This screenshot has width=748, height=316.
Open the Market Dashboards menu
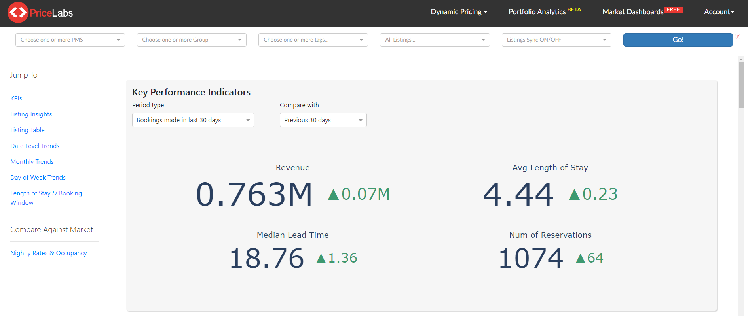click(x=633, y=12)
